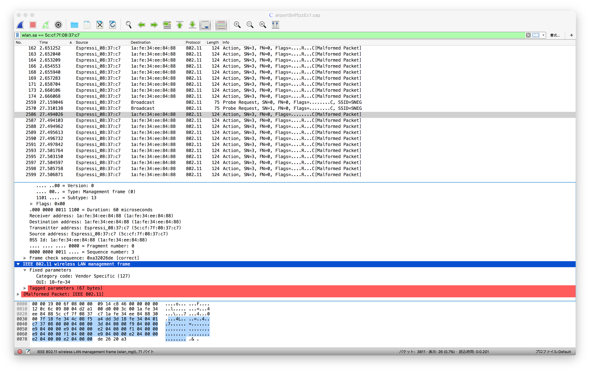Toggle packet list colorization button
This screenshot has width=590, height=372.
(221, 25)
